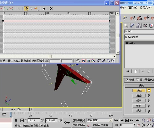Click the Y coordinate spinner arrows
154x128 pixels.
pyautogui.click(x=59, y=121)
